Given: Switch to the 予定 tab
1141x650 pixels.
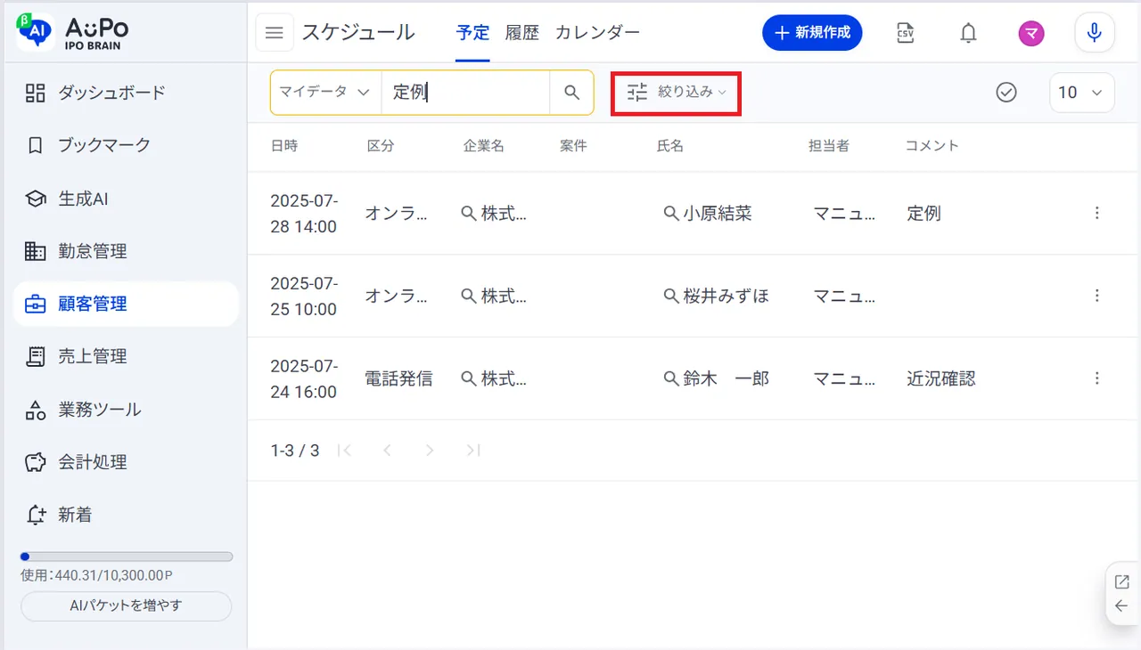Looking at the screenshot, I should tap(472, 33).
